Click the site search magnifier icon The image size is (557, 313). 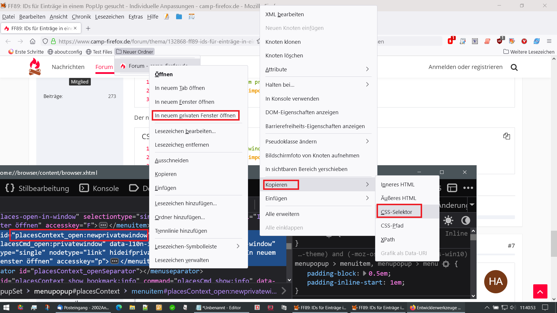514,67
